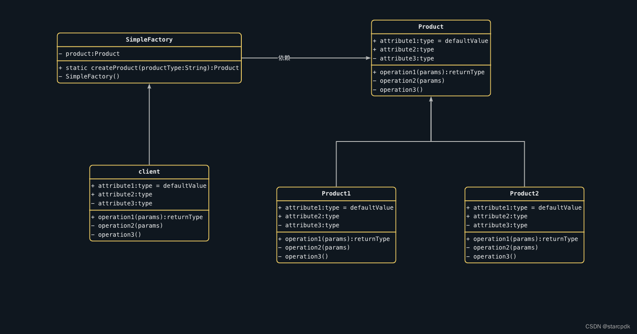Click operation3() in Product1 class
Image resolution: width=637 pixels, height=334 pixels.
(x=303, y=256)
